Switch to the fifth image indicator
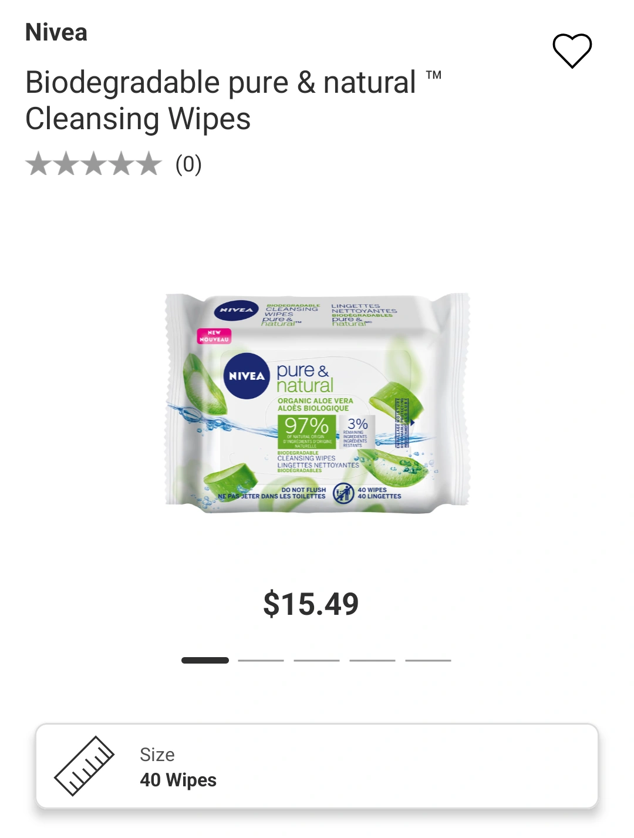Viewport: 634px width, 838px height. [x=428, y=660]
